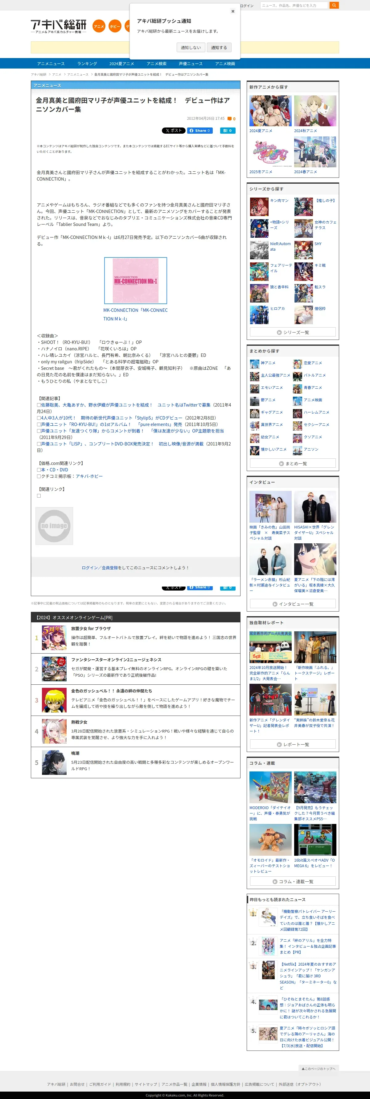370x1099 pixels.
Task: Open the 2024夏アニメ nav tab
Action: tap(121, 64)
